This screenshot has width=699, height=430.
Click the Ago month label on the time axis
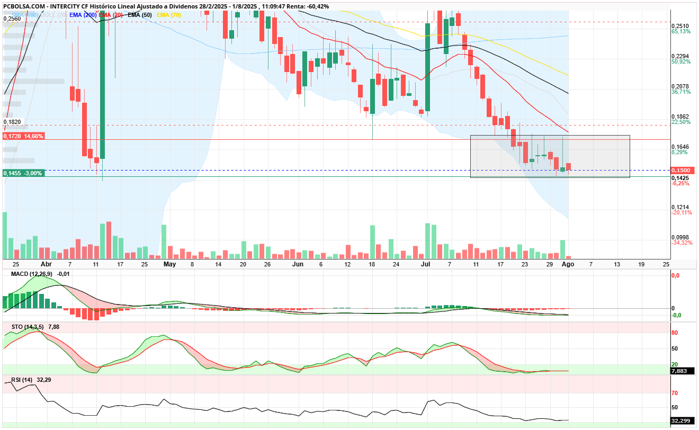coord(568,264)
